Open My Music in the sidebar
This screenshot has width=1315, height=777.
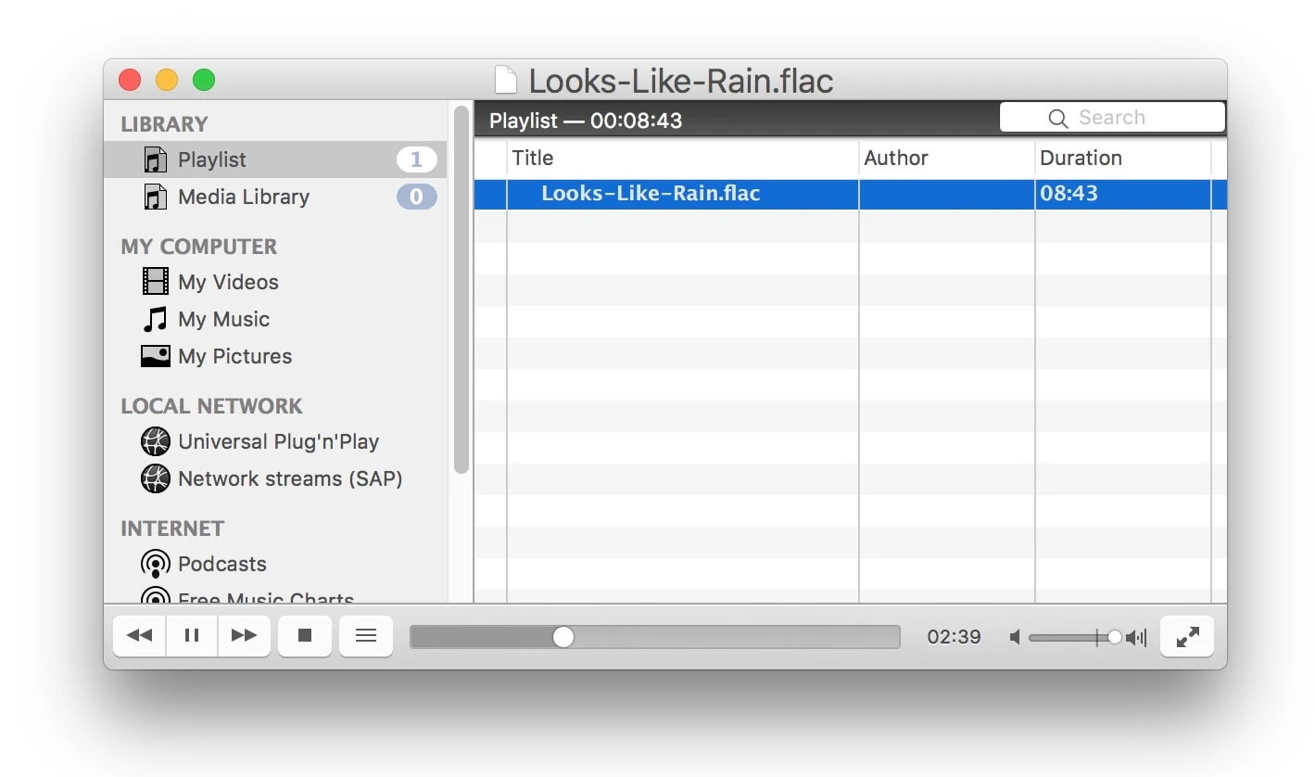coord(223,319)
